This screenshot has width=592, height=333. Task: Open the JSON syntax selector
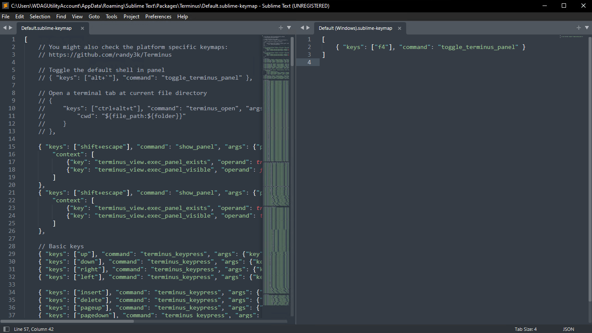point(569,329)
